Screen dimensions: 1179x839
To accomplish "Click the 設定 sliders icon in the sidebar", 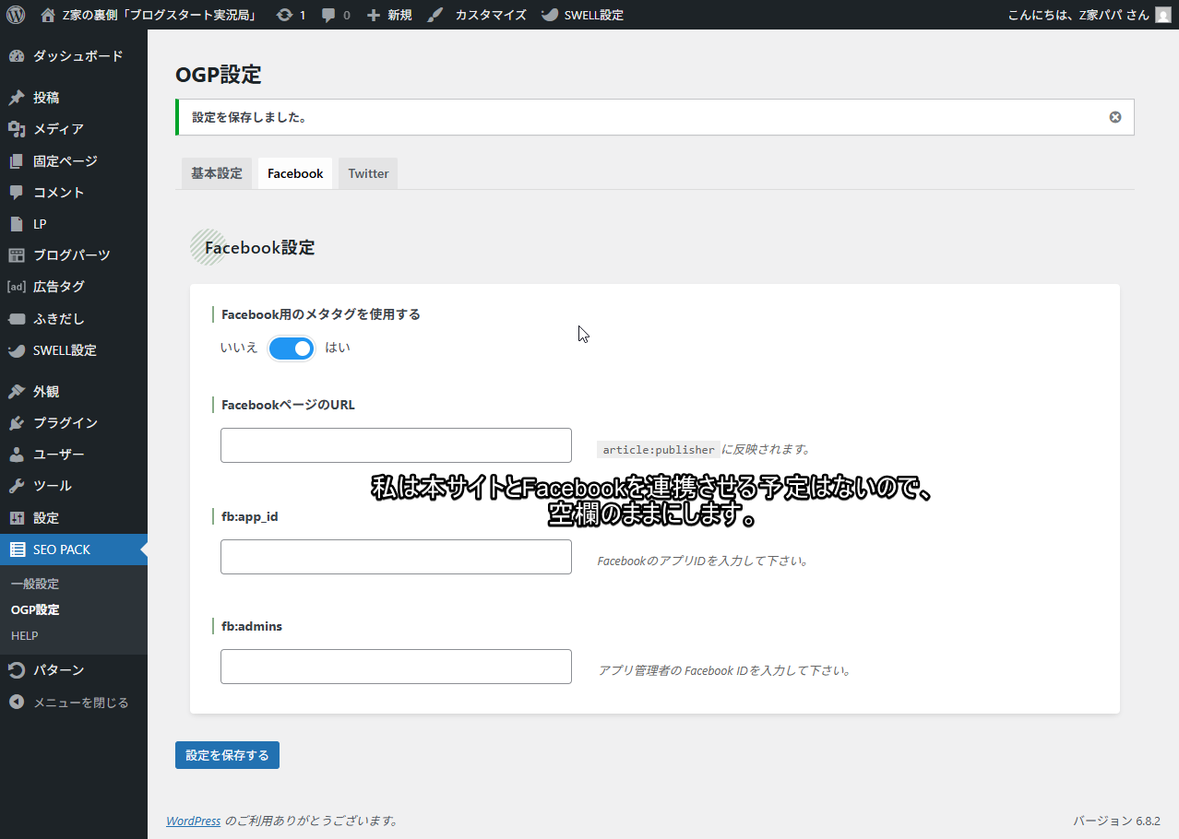I will (x=16, y=518).
